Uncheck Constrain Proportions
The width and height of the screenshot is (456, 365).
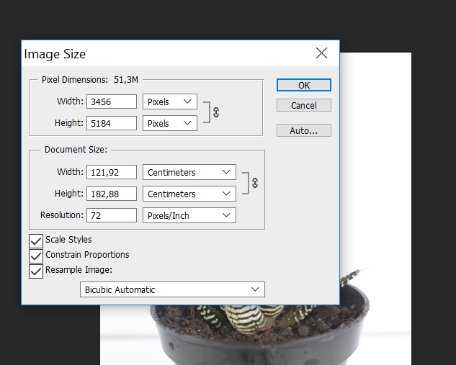(x=36, y=256)
